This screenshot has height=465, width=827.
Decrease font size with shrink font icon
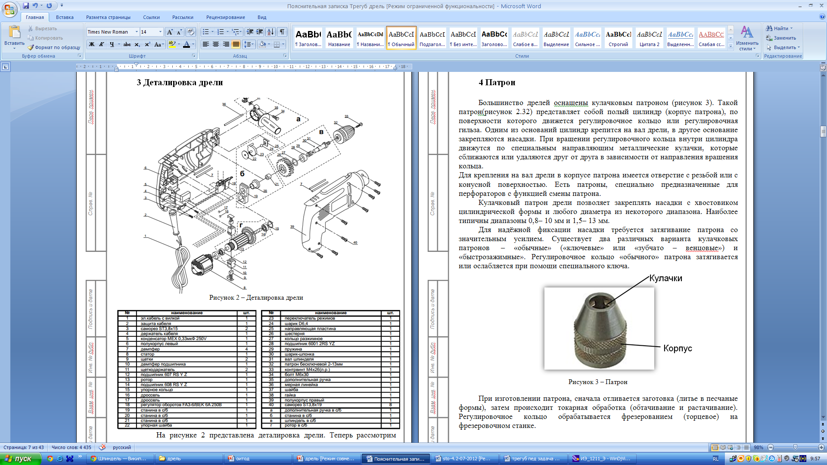[x=179, y=32]
